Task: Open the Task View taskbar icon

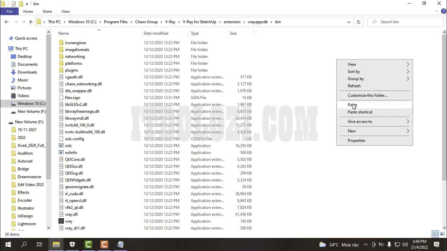Action: pyautogui.click(x=40, y=244)
